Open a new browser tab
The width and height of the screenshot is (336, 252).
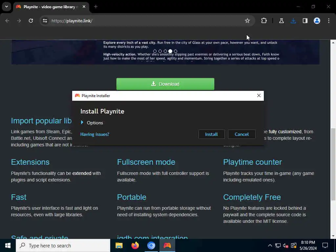(96, 7)
